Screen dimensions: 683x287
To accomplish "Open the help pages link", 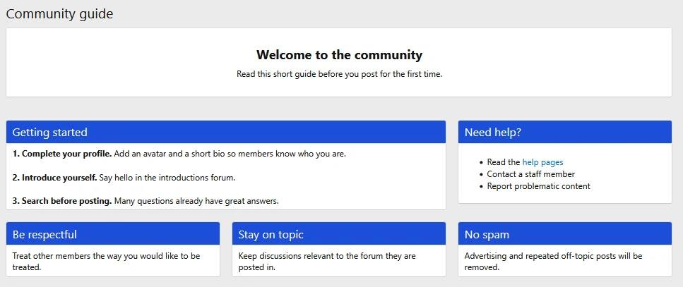I will point(542,162).
